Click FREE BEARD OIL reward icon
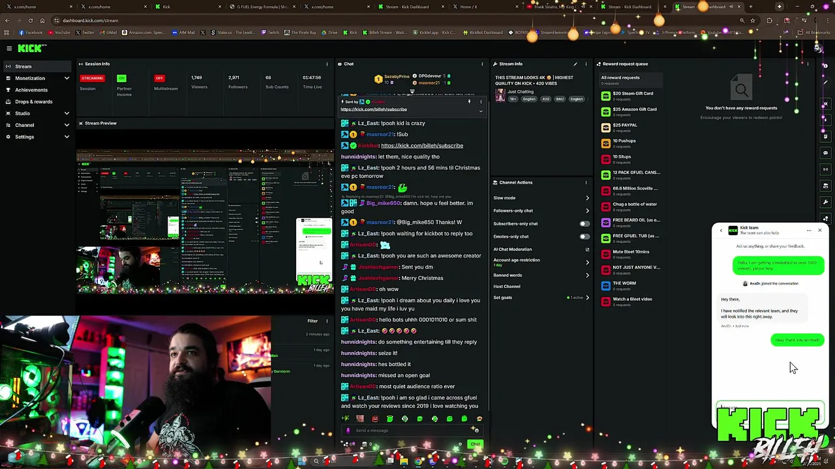Viewport: 835px width, 469px height. [606, 223]
